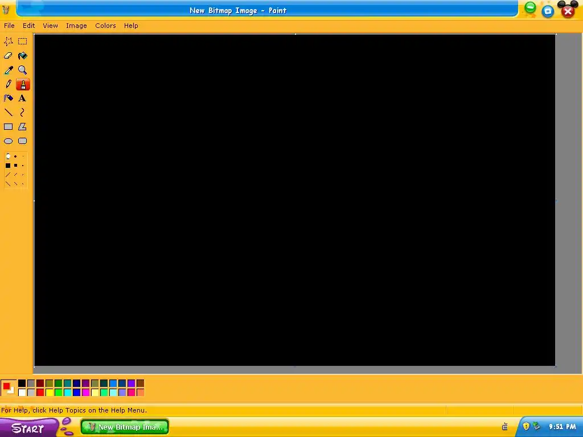This screenshot has height=437, width=583.
Task: Choose the medium forward-slash brush shape
Action: tap(15, 175)
